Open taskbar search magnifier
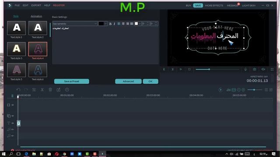280x157 pixels. coord(11,154)
